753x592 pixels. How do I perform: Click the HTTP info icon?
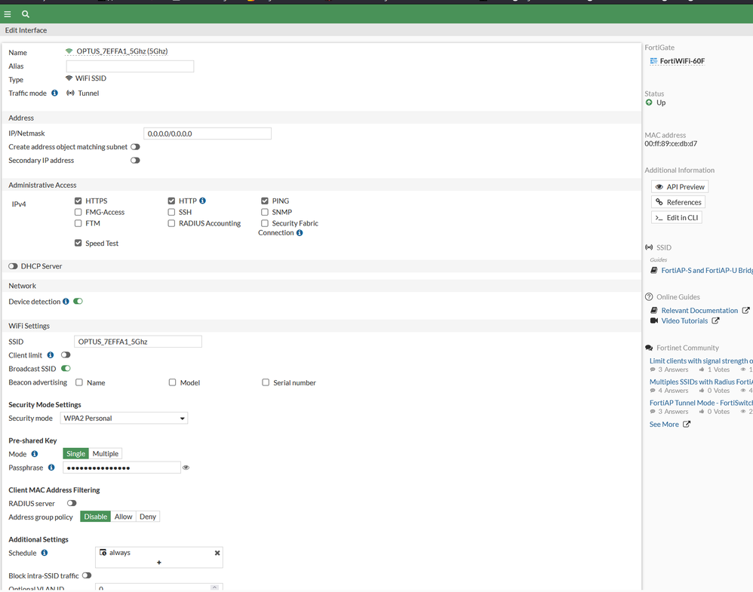tap(203, 201)
